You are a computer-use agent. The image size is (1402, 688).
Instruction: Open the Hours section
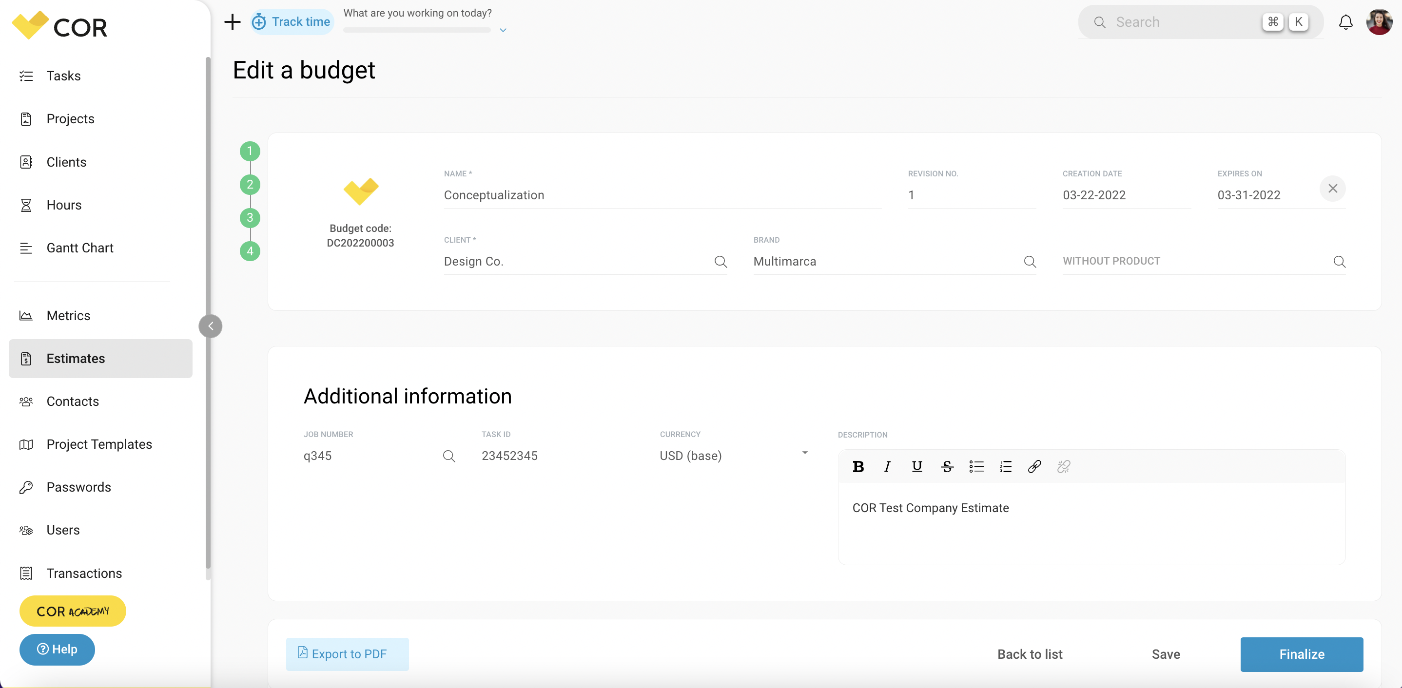tap(101, 205)
